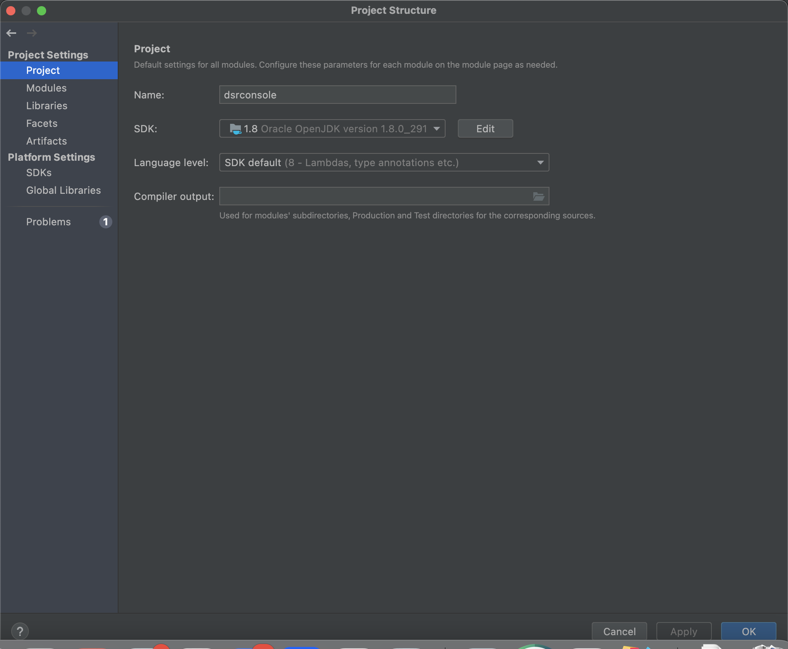Click the project Name text field
The height and width of the screenshot is (649, 788).
click(x=337, y=95)
